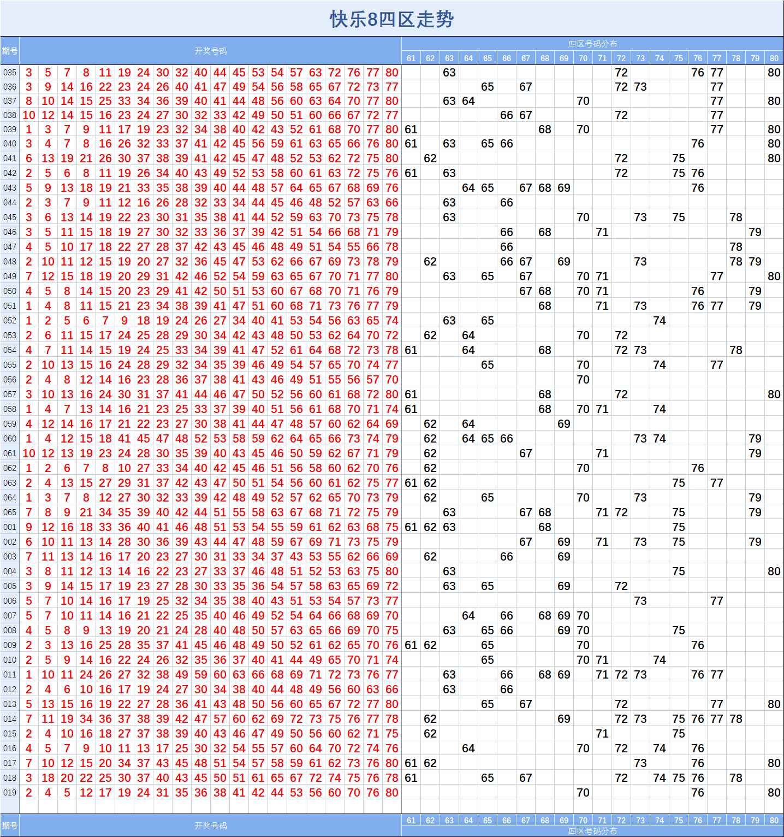Click black 73 in row 036 distribution
This screenshot has width=784, height=837.
(x=640, y=87)
